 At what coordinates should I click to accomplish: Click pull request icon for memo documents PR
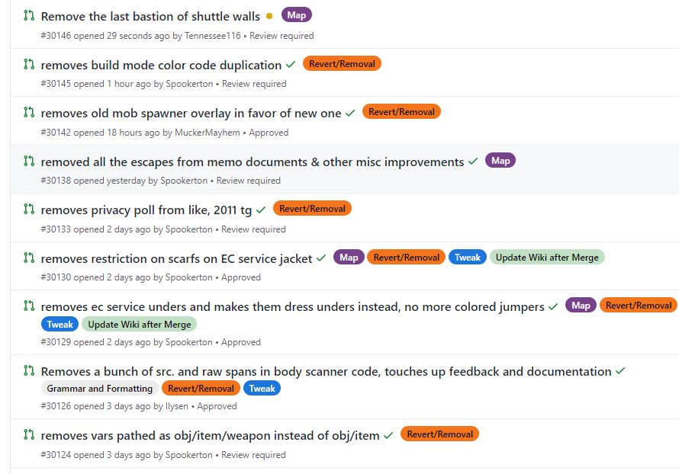pyautogui.click(x=29, y=161)
